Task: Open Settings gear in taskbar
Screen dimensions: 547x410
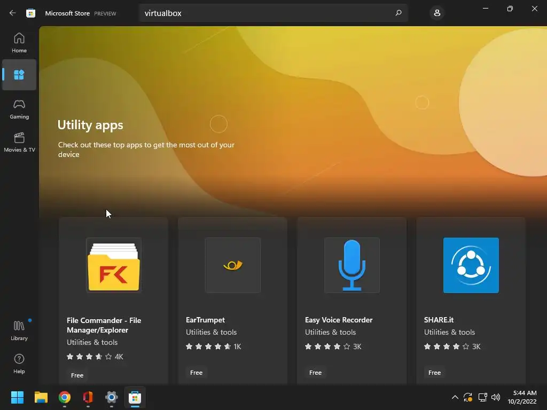Action: [112, 397]
